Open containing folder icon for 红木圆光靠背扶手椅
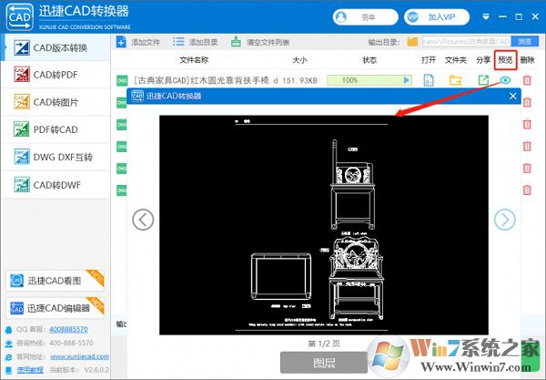The image size is (546, 380). click(x=456, y=80)
